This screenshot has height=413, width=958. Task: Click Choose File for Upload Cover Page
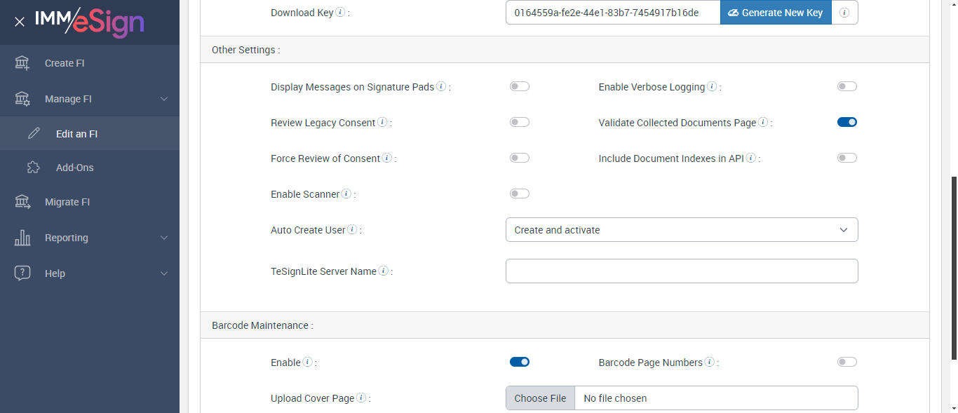[x=540, y=398]
